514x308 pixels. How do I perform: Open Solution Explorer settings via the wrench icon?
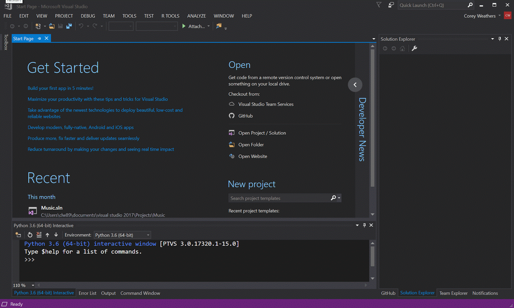[415, 48]
